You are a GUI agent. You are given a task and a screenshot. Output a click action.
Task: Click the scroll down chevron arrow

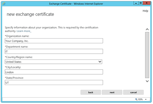(x=147, y=81)
